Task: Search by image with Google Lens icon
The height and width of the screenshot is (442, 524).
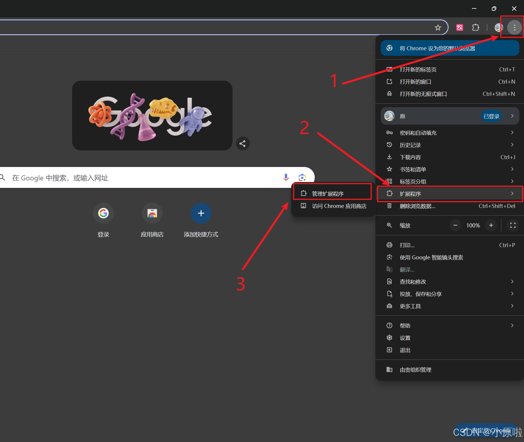Action: point(302,177)
